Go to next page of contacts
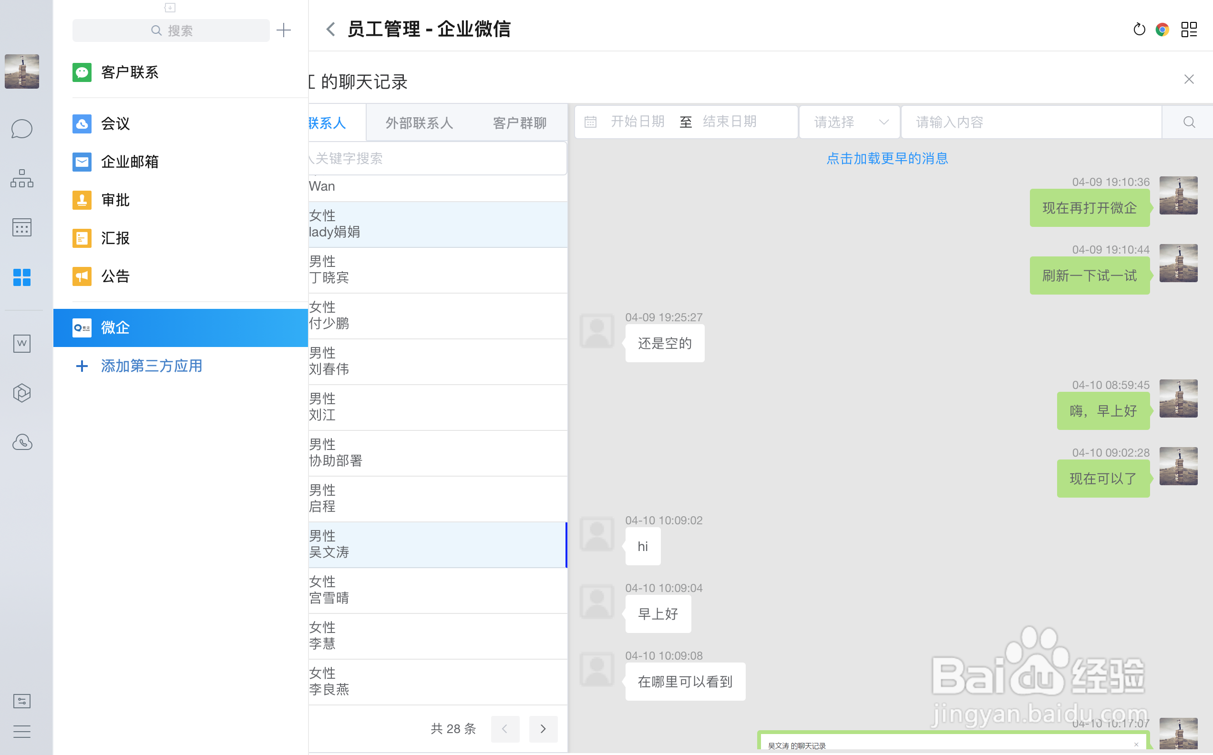This screenshot has height=755, width=1213. tap(544, 728)
